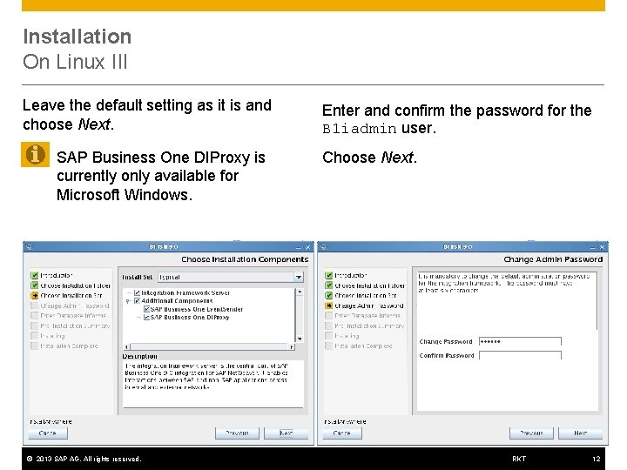Viewport: 627px width, 470px height.
Task: Collapse the Additional Components tree node
Action: click(x=128, y=301)
